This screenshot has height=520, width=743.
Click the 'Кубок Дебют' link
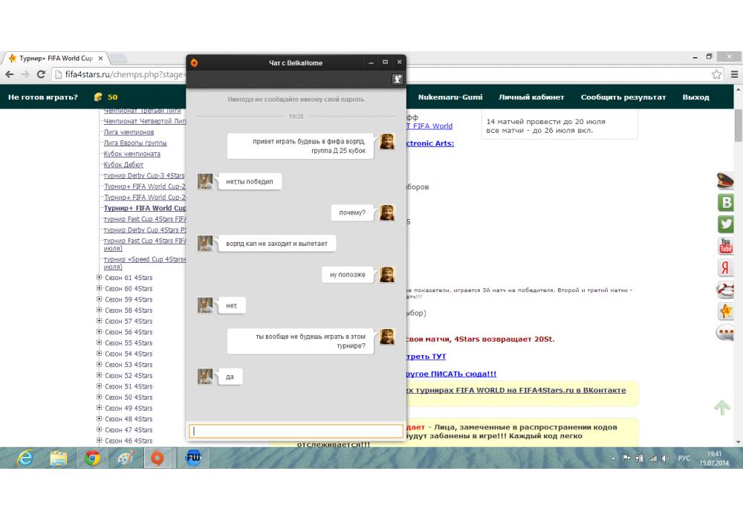123,165
